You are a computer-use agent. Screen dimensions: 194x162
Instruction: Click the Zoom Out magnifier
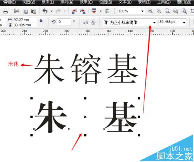coord(159,11)
